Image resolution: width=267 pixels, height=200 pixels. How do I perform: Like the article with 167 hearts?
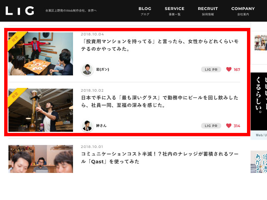pyautogui.click(x=229, y=70)
